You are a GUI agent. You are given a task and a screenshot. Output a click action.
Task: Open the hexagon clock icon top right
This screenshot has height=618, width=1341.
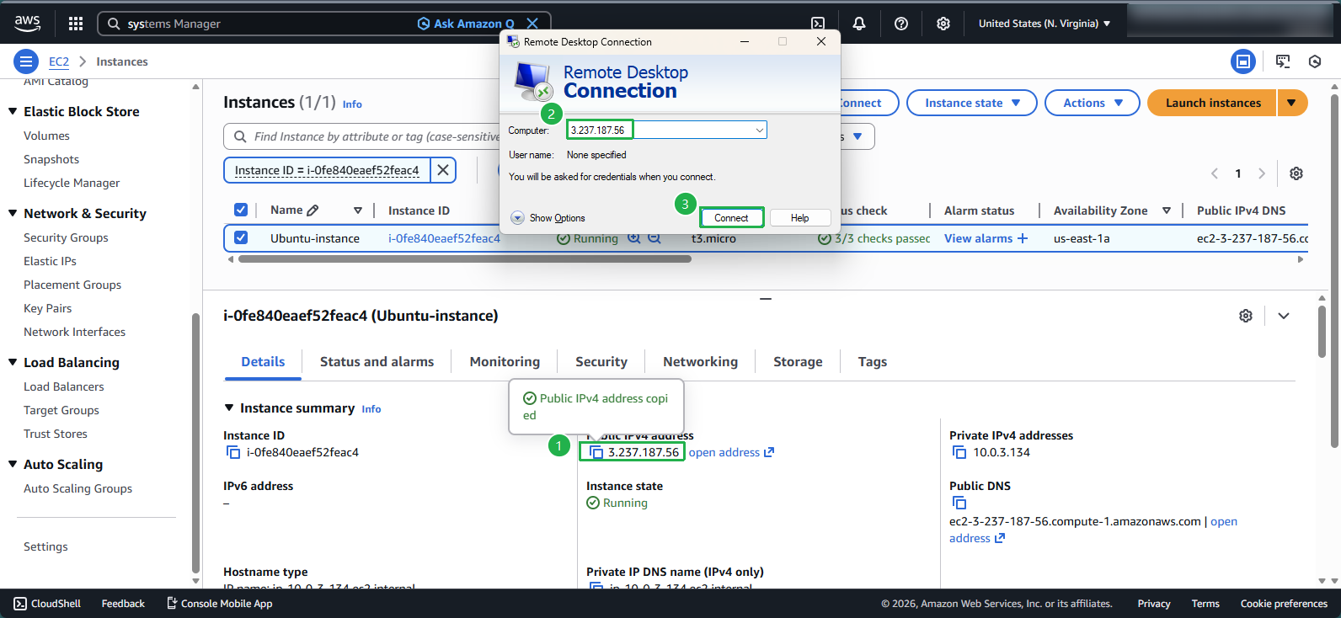[1315, 61]
